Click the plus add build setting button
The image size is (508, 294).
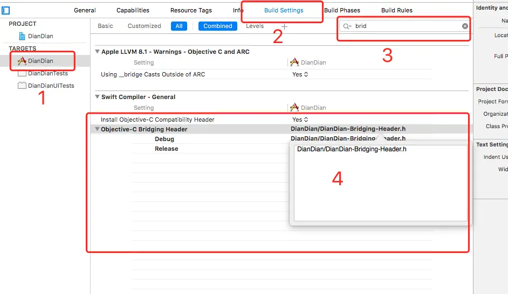[284, 26]
